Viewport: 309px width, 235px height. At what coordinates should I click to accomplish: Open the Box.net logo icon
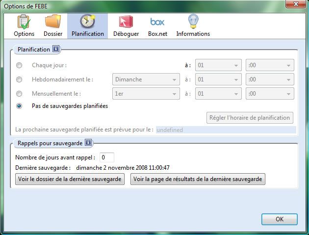click(x=157, y=22)
